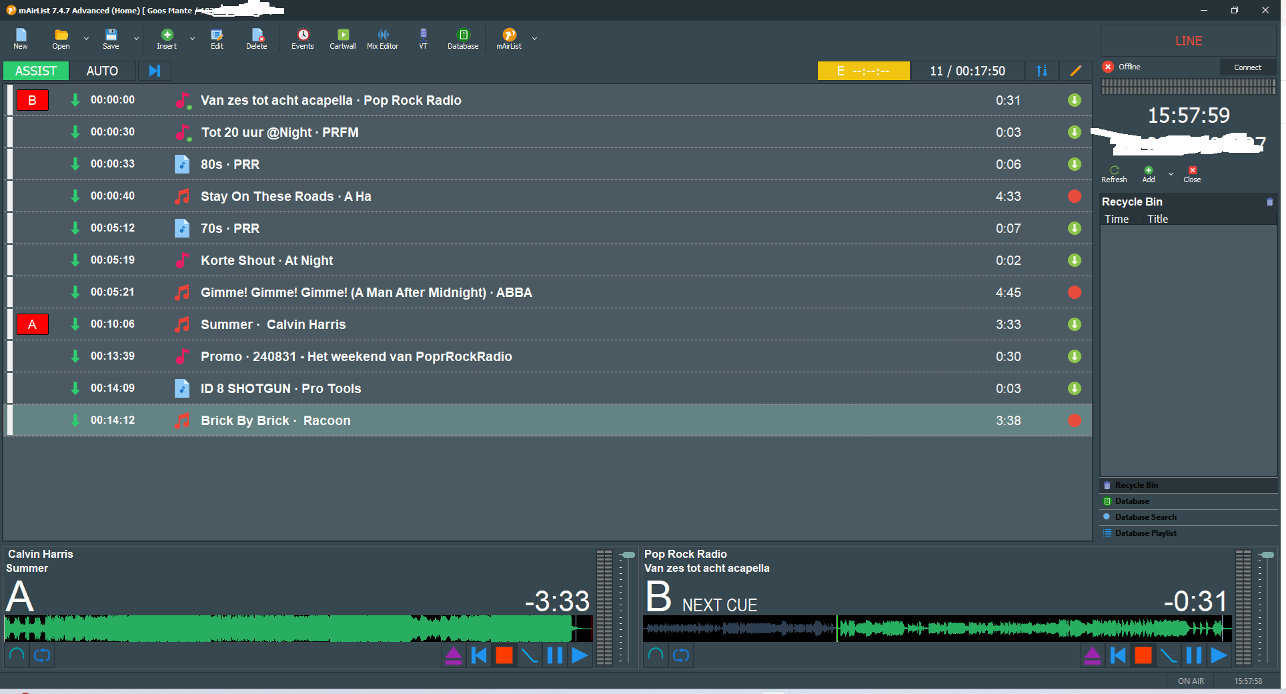Click the Insert item icon
Image resolution: width=1286 pixels, height=694 pixels.
(x=167, y=39)
